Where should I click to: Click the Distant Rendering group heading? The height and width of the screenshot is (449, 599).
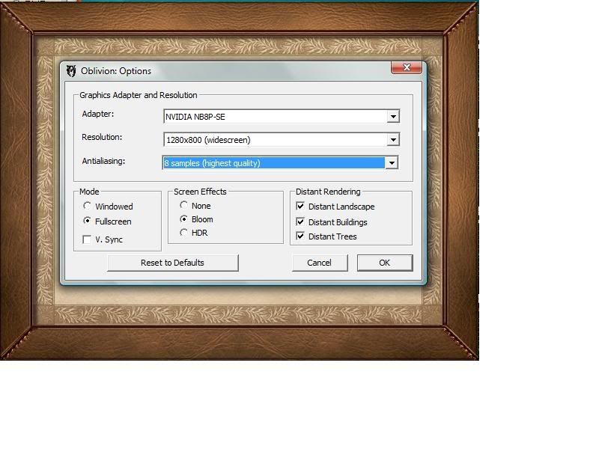pos(328,192)
